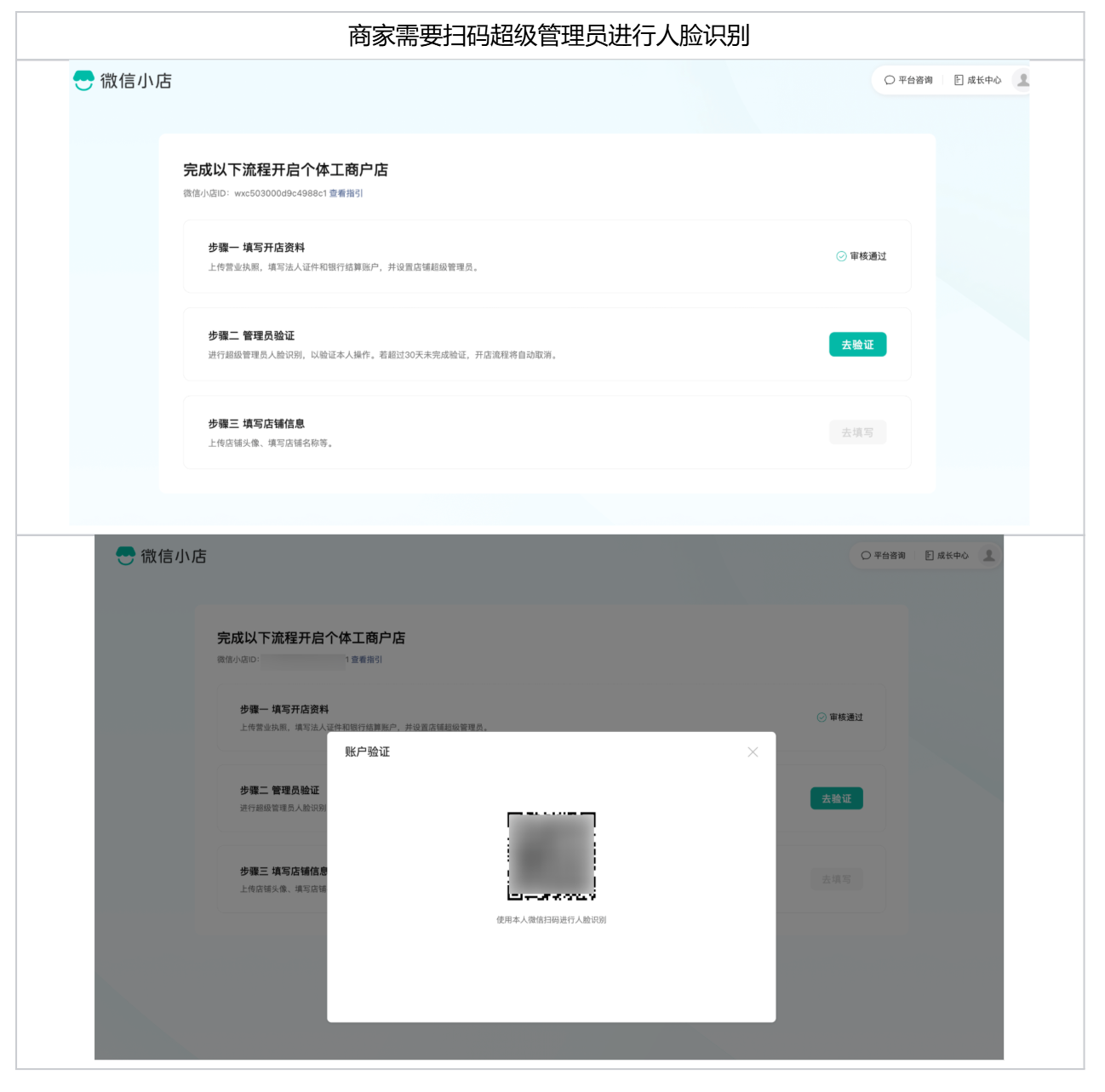This screenshot has width=1105, height=1092.
Task: Open 平台咨询 chat on the upper page
Action: 908,80
